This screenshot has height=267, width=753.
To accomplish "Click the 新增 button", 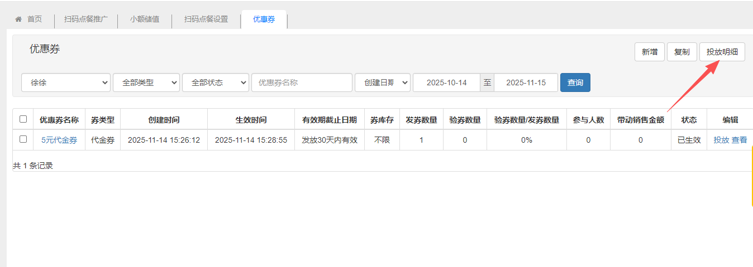I will click(x=649, y=52).
